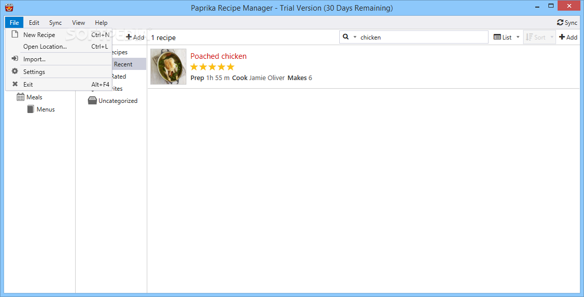The width and height of the screenshot is (584, 297).
Task: Open the search filter dropdown arrow
Action: [355, 37]
